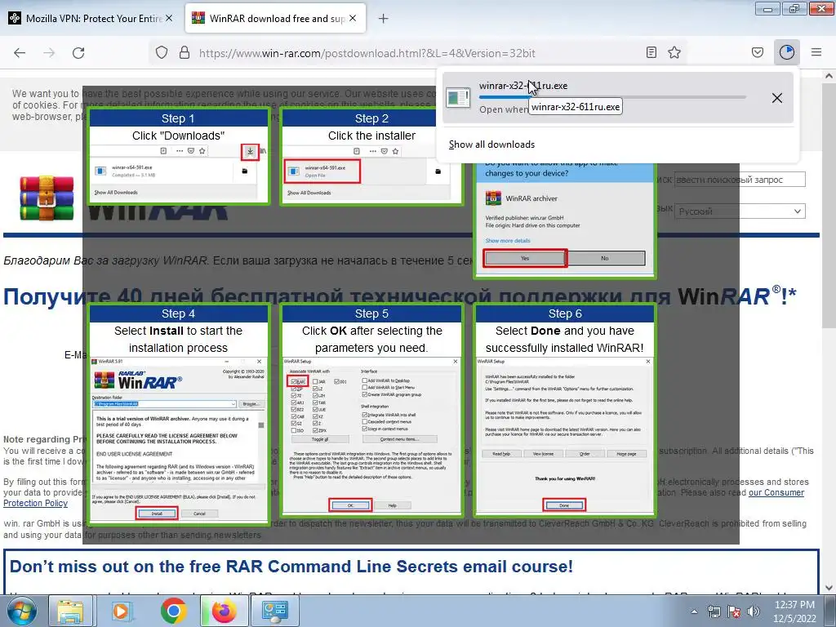The image size is (836, 627).
Task: Open a new tab with plus button
Action: tap(383, 19)
